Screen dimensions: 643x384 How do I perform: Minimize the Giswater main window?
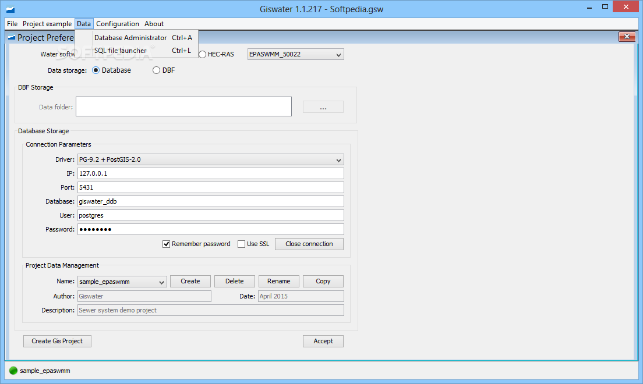589,7
